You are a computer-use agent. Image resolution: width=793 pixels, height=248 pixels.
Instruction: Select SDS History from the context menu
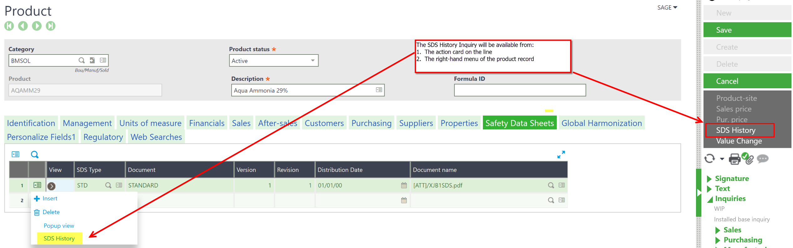(x=59, y=239)
